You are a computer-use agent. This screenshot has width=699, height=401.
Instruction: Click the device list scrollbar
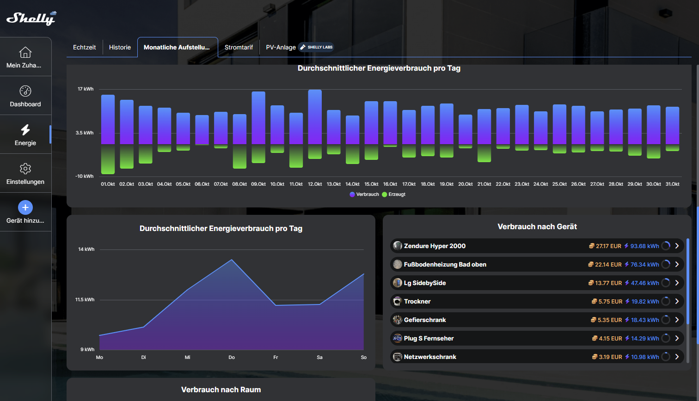pyautogui.click(x=688, y=282)
